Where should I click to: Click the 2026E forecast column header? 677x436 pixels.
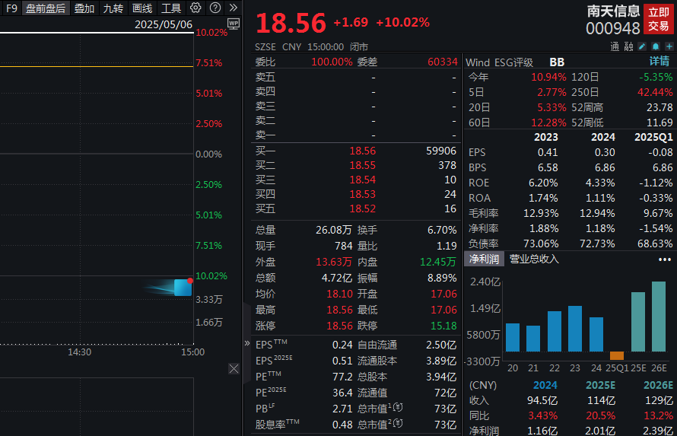tap(658, 385)
